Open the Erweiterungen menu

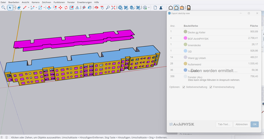click(84, 2)
